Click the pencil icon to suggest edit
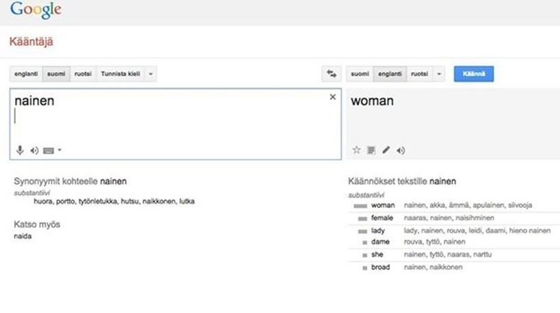The height and width of the screenshot is (313, 560). click(386, 150)
